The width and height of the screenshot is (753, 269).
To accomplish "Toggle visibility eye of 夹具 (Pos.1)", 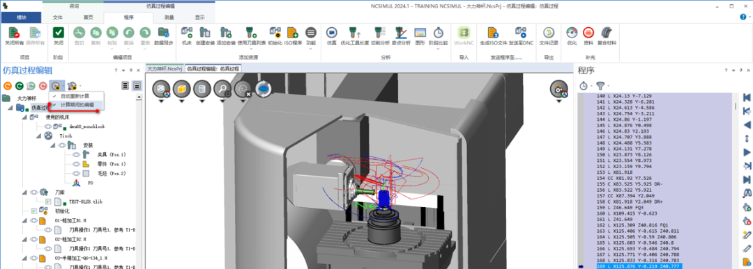I will pyautogui.click(x=76, y=154).
